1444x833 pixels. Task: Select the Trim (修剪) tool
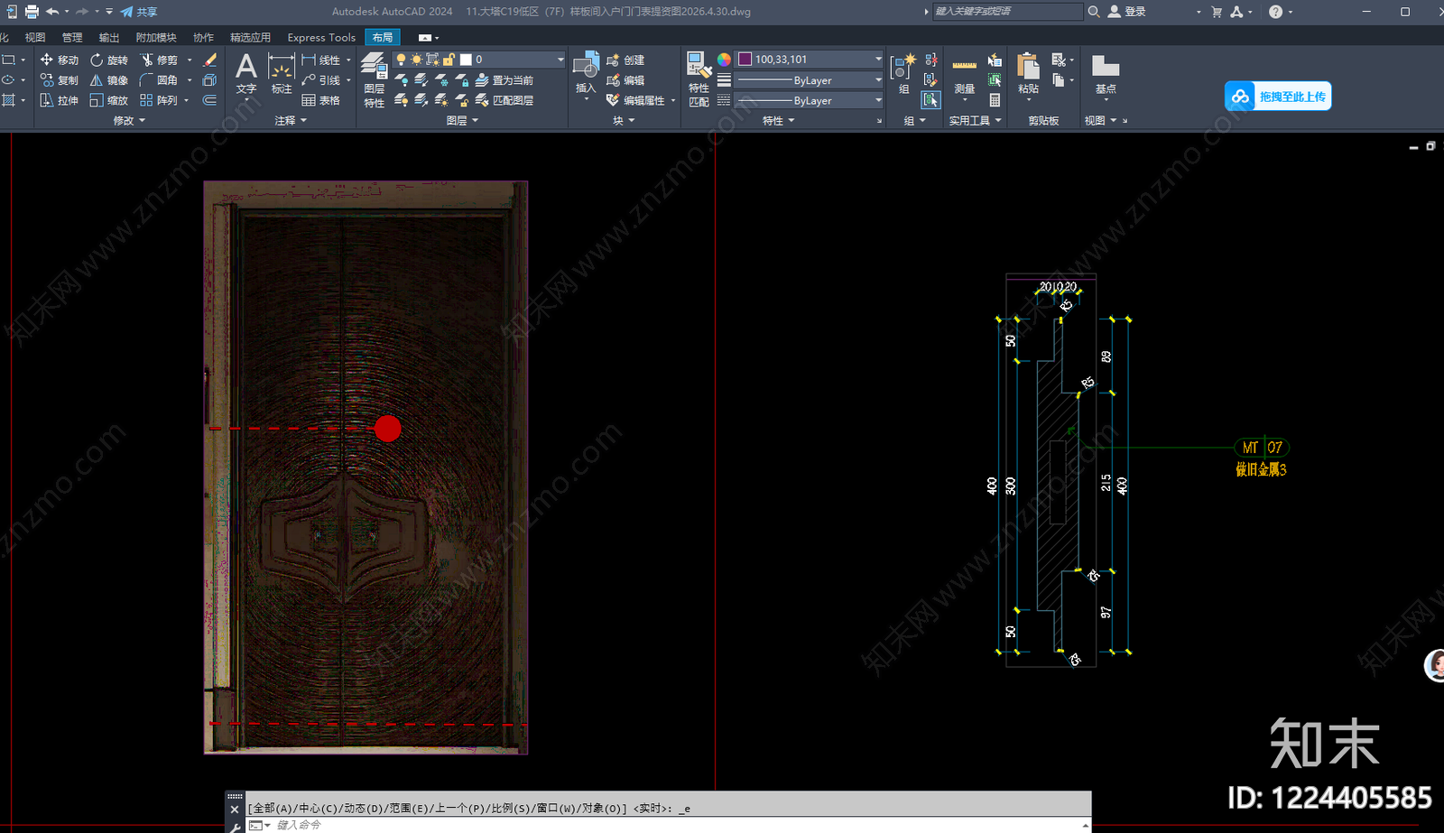tap(159, 60)
